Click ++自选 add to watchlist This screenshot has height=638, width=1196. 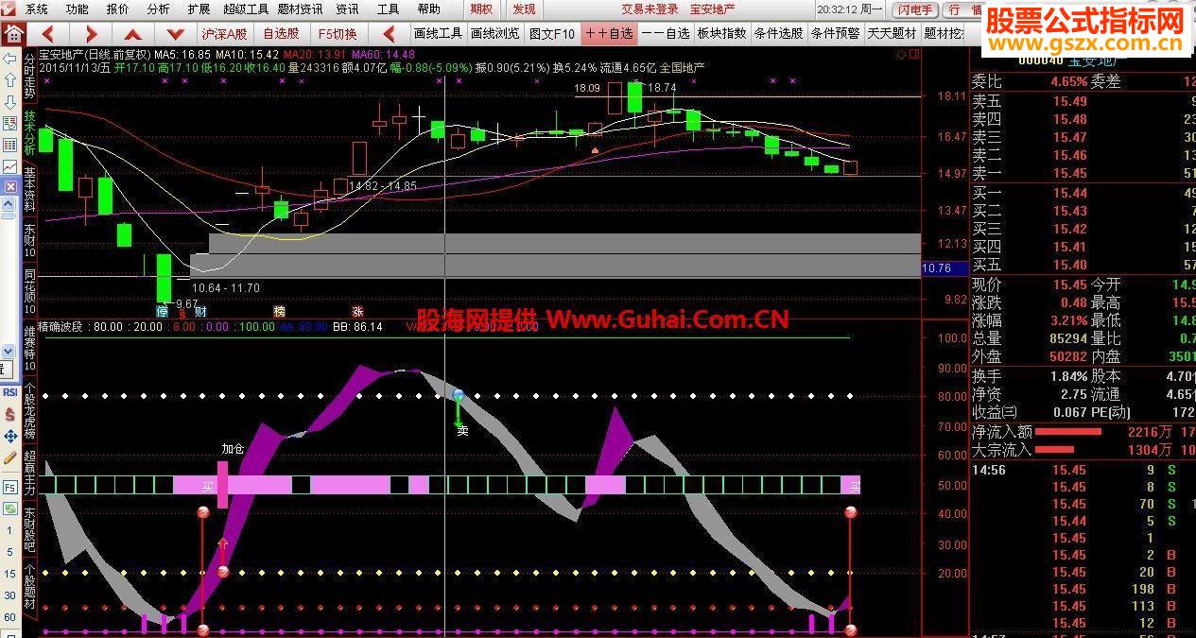click(x=608, y=33)
